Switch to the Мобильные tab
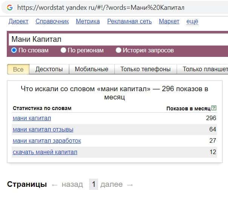This screenshot has width=228, height=197. [91, 69]
